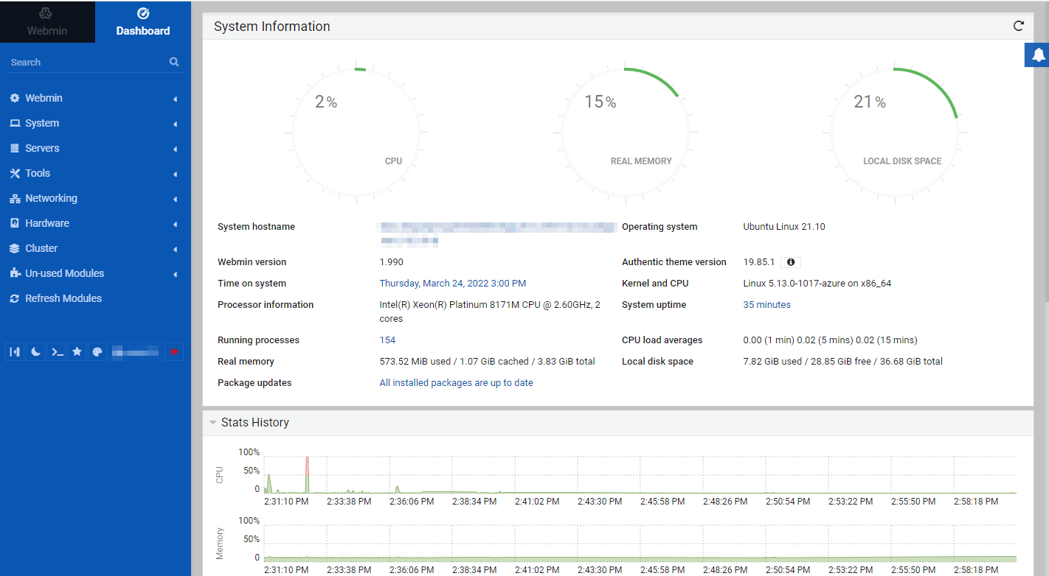The width and height of the screenshot is (1049, 576).
Task: Open the running processes count link
Action: (x=387, y=340)
